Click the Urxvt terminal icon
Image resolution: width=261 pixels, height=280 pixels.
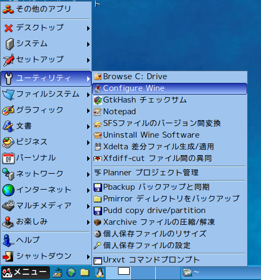pos(98,260)
